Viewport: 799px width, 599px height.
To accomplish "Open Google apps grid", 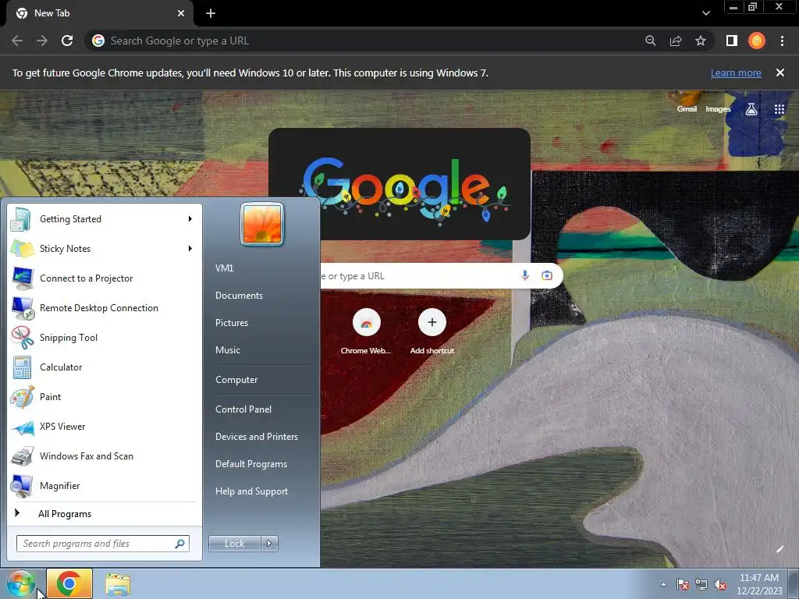I will pyautogui.click(x=779, y=109).
